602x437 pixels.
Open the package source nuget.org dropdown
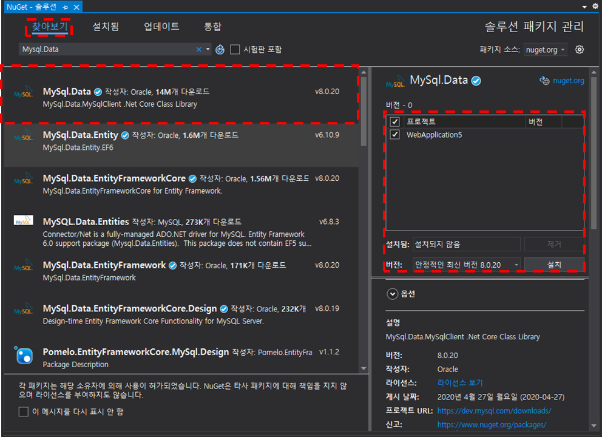[x=545, y=50]
